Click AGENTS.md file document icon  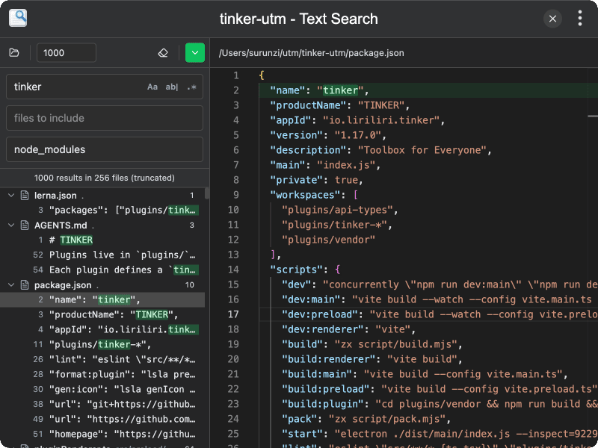25,225
